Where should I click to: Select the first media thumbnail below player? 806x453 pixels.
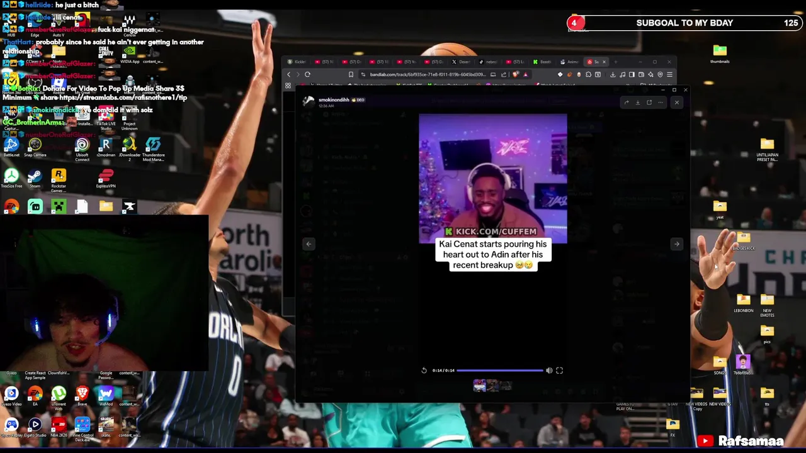pyautogui.click(x=480, y=386)
